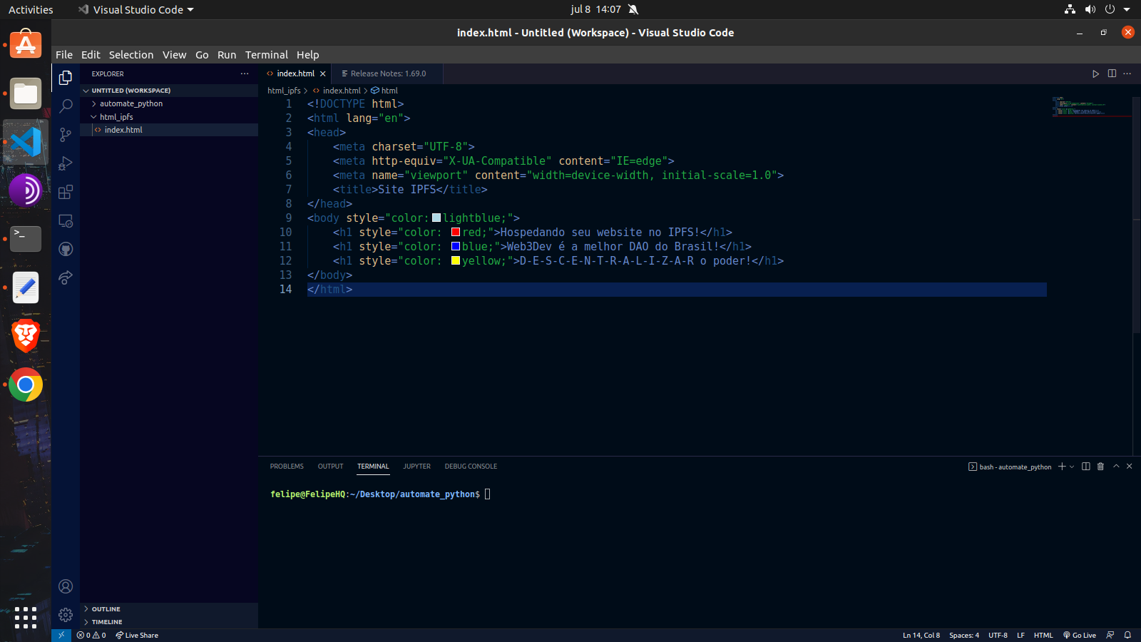Toggle maximized terminal panel size
This screenshot has height=642, width=1141.
coord(1116,467)
